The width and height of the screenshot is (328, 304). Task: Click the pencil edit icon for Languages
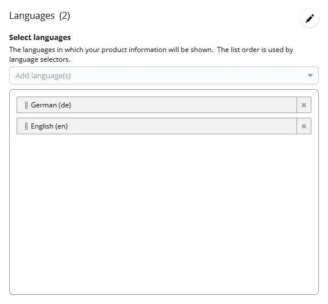pos(309,18)
